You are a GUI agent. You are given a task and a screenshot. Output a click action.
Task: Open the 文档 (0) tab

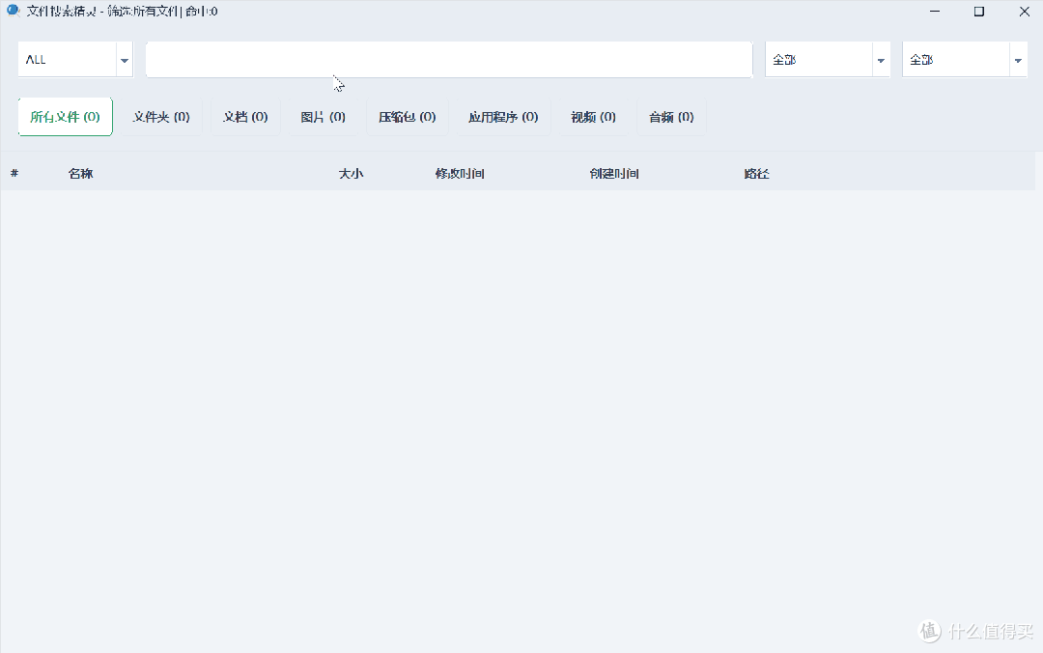[245, 117]
